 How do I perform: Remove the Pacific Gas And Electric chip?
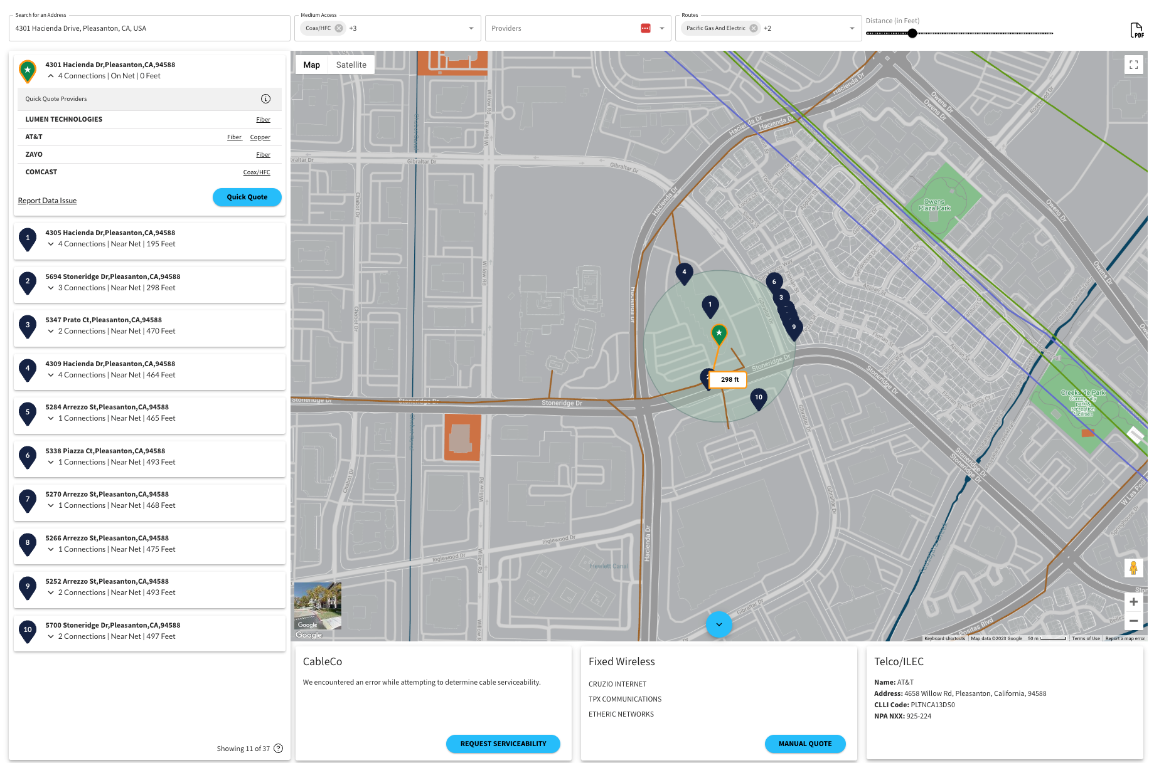(754, 28)
